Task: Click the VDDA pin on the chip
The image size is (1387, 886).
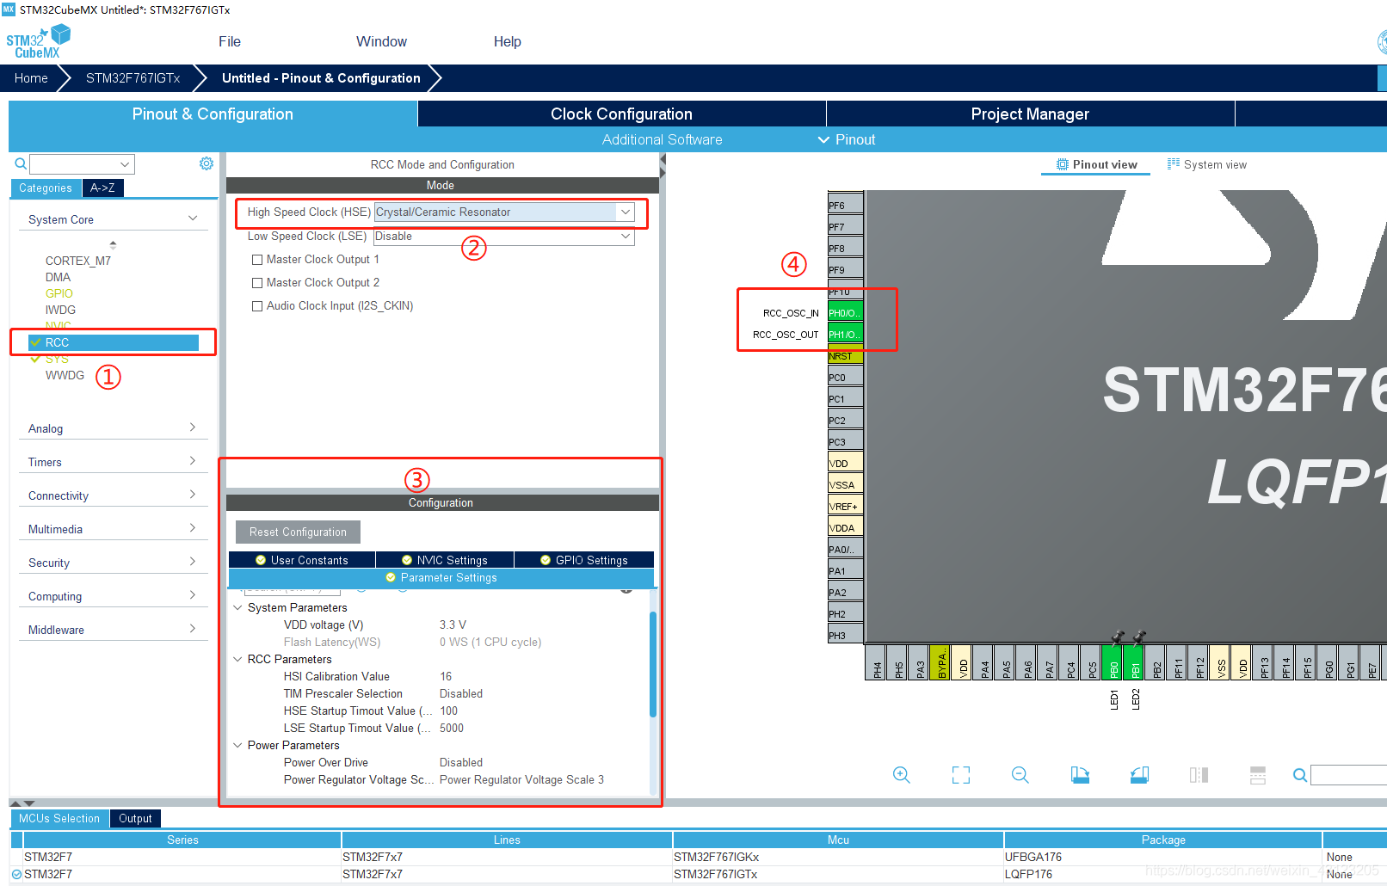Action: pos(845,527)
